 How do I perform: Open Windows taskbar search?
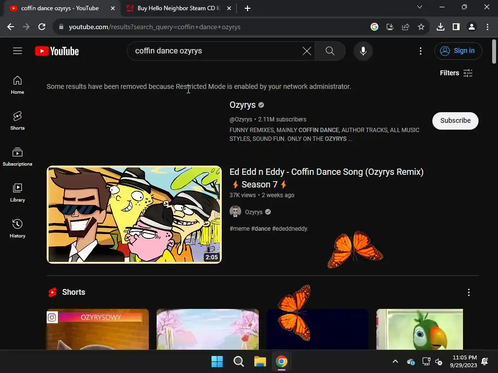click(x=238, y=361)
